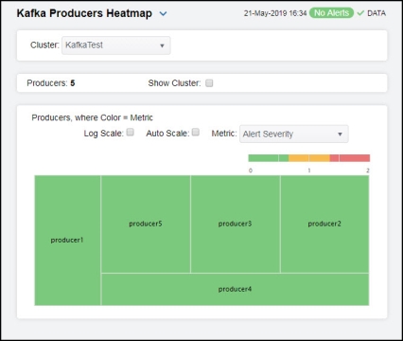The width and height of the screenshot is (403, 341).
Task: Click the green segment of color legend
Action: pos(269,158)
